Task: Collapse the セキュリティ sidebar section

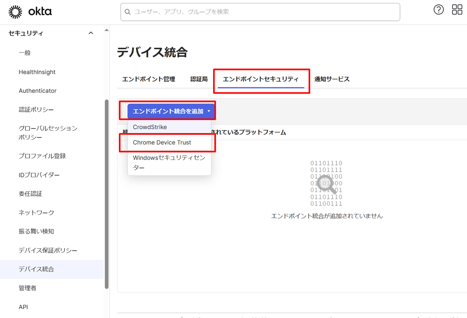Action: point(91,33)
